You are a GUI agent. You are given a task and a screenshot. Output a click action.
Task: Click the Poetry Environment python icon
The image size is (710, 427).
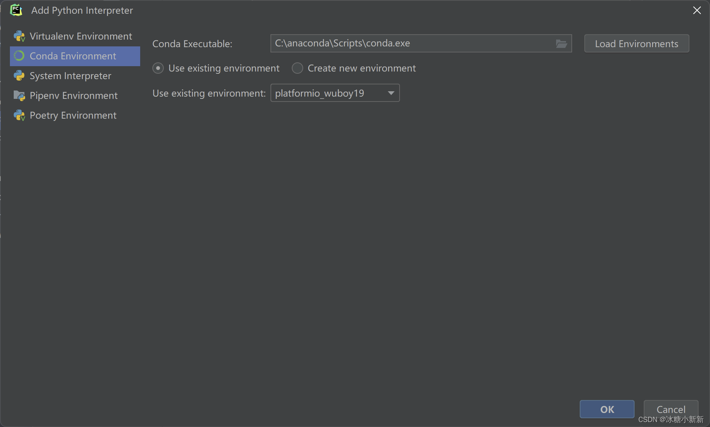click(19, 115)
